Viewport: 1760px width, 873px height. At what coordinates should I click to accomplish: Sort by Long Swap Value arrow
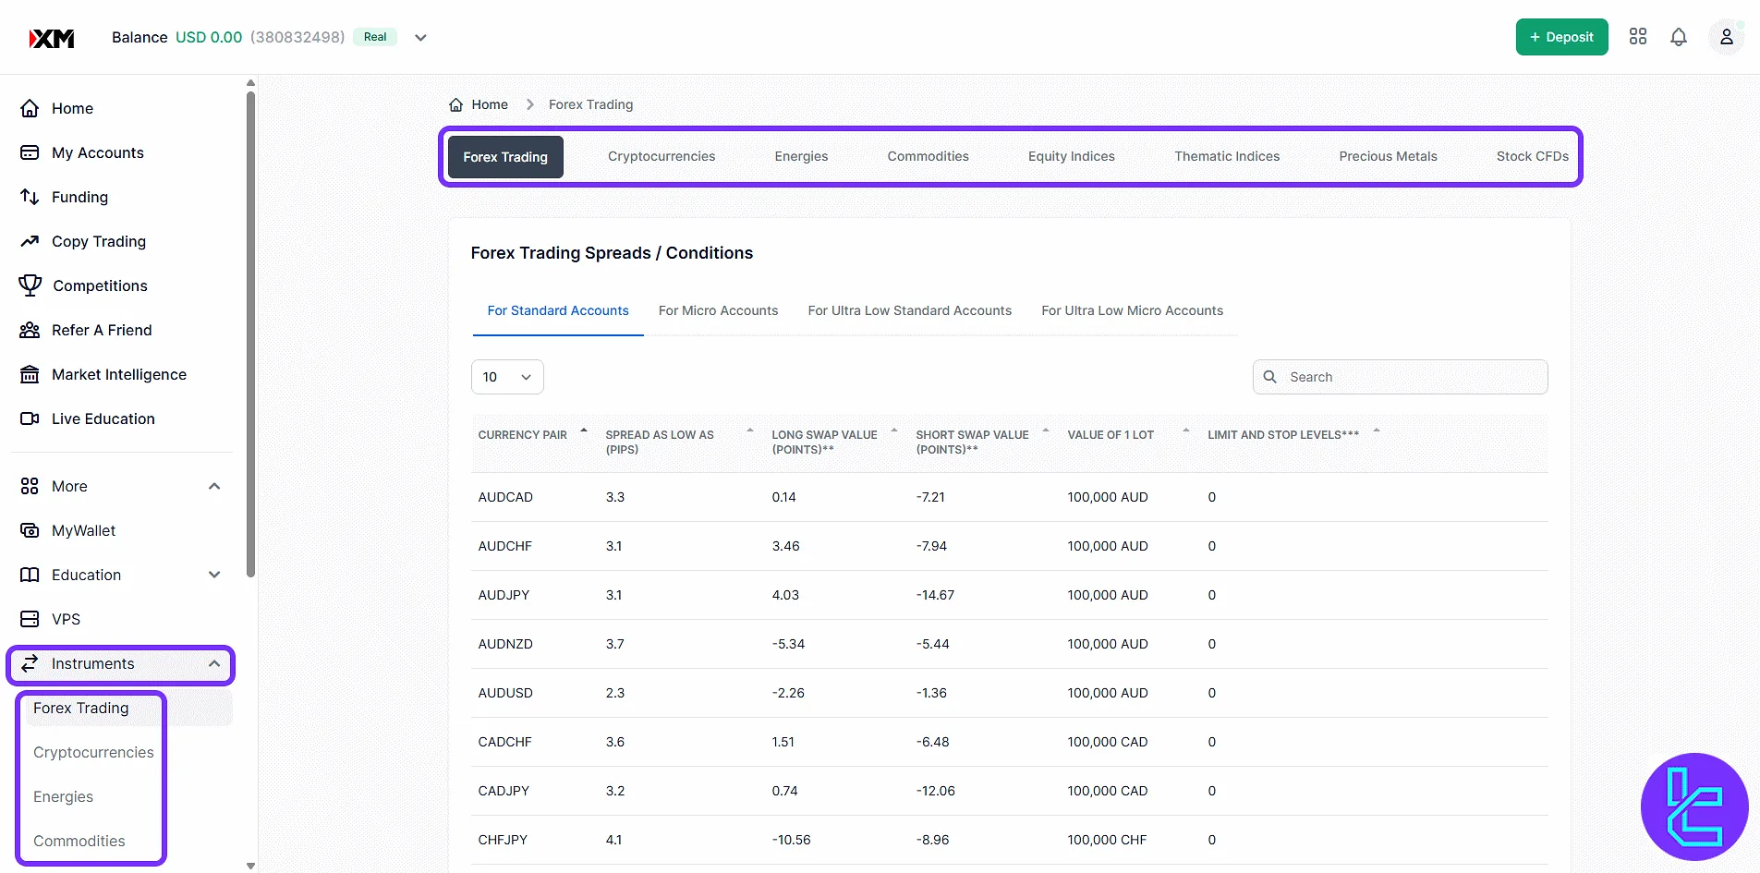[894, 431]
